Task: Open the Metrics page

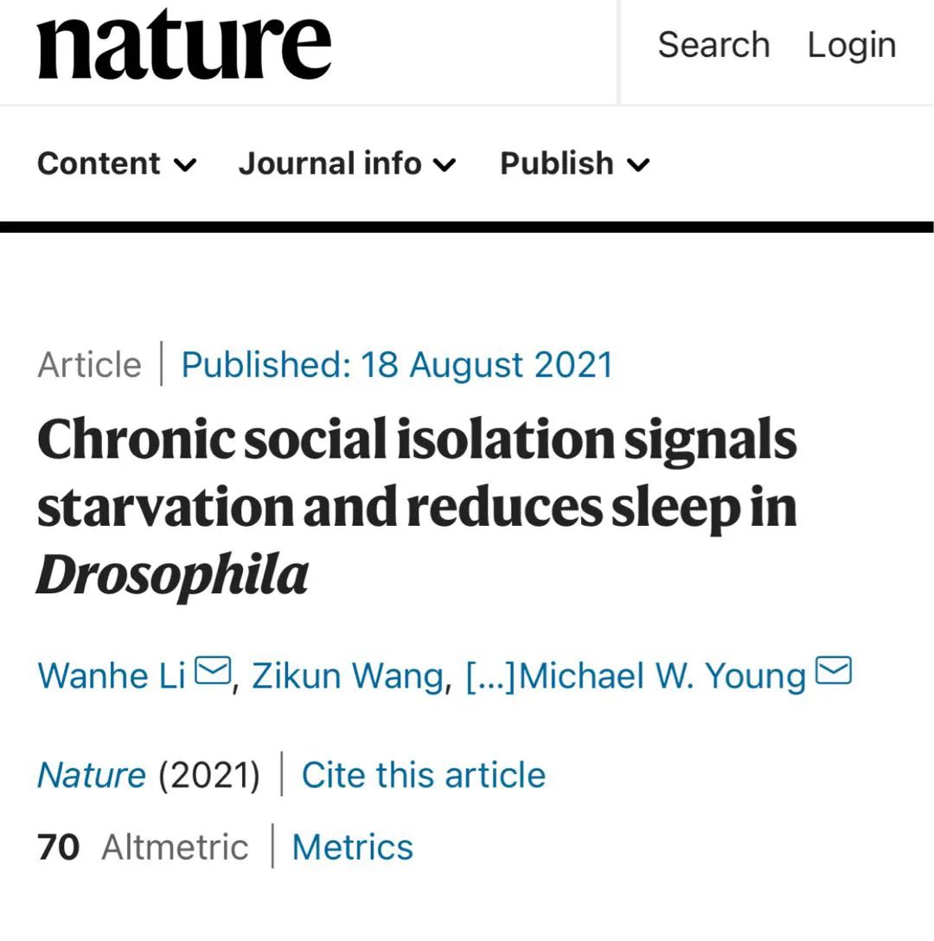Action: click(x=352, y=847)
